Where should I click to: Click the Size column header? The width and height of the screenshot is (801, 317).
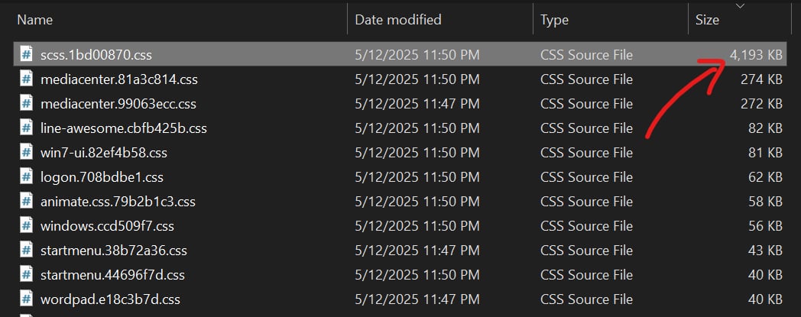(707, 20)
